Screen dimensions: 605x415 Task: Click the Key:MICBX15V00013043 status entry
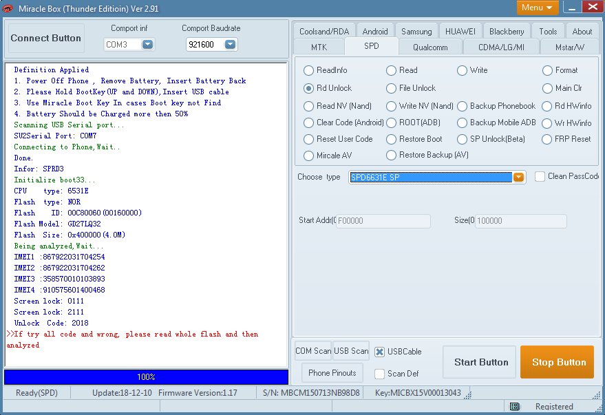(x=418, y=393)
